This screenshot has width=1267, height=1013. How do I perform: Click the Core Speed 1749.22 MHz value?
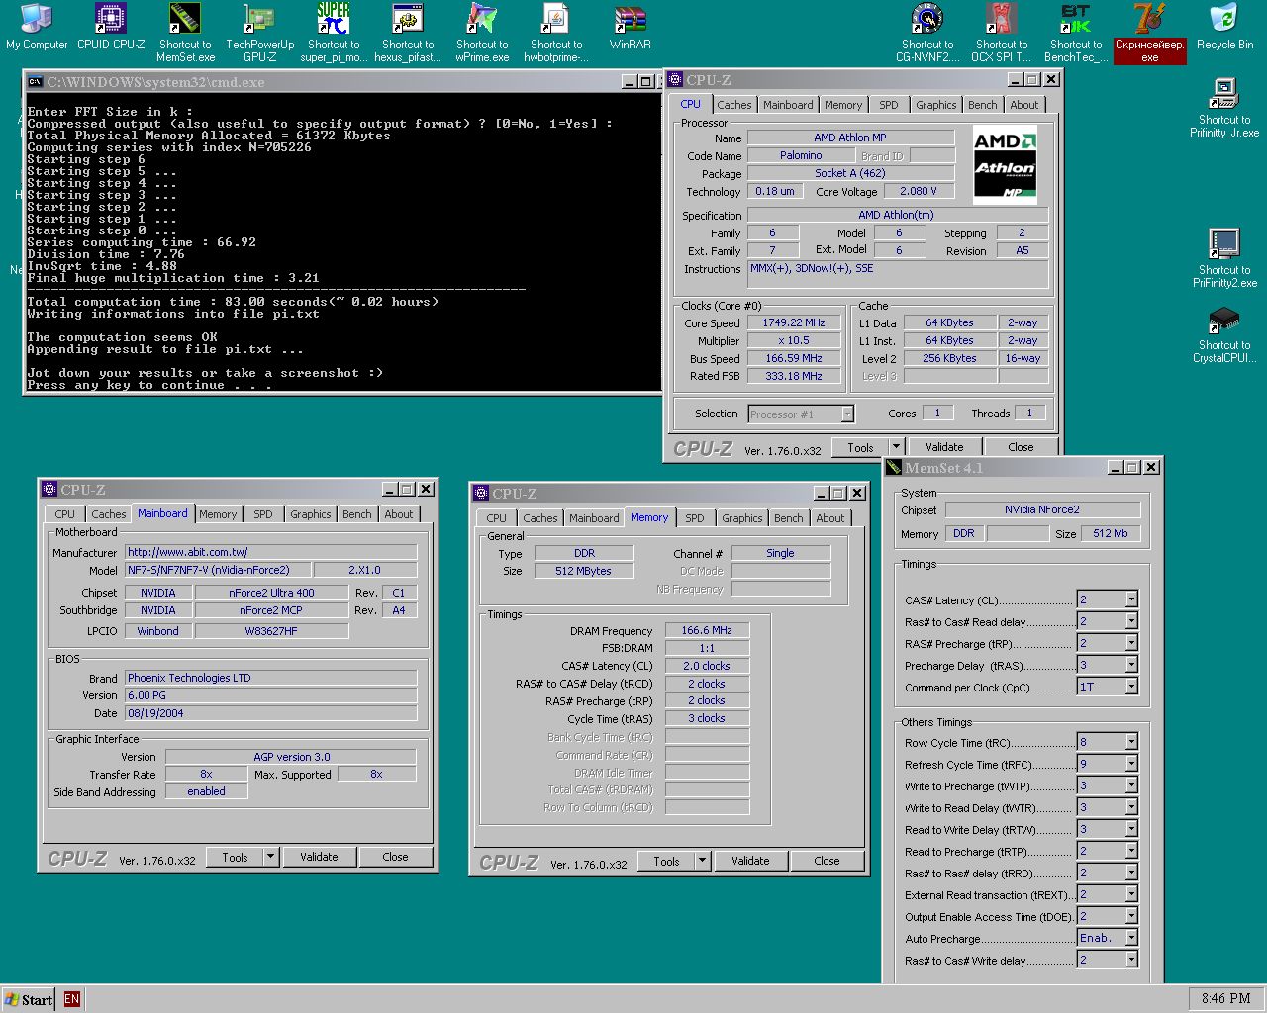click(794, 322)
